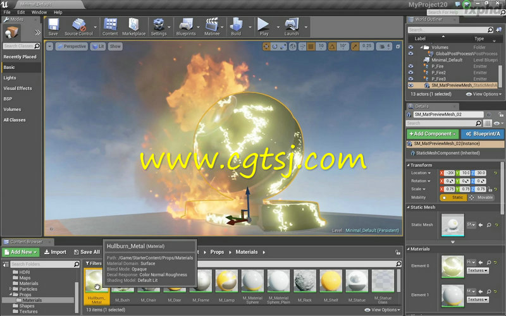Select the scale gizmo viewport icon
This screenshot has width=506, height=316.
pyautogui.click(x=283, y=46)
